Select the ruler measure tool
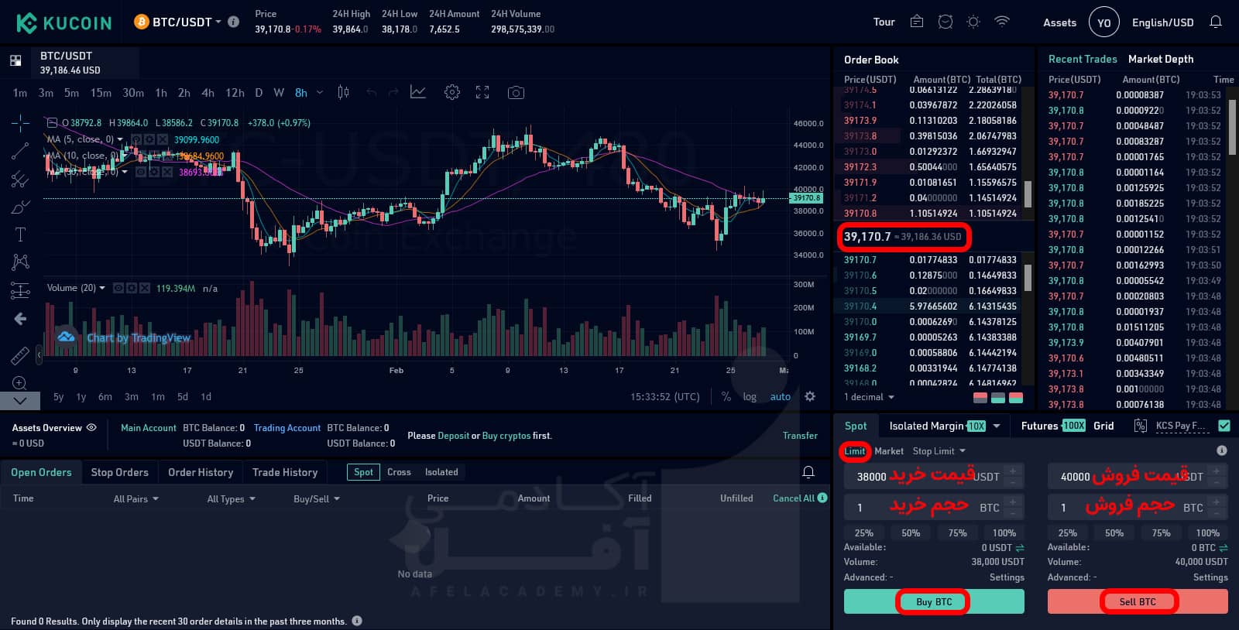The height and width of the screenshot is (630, 1239). pyautogui.click(x=20, y=356)
